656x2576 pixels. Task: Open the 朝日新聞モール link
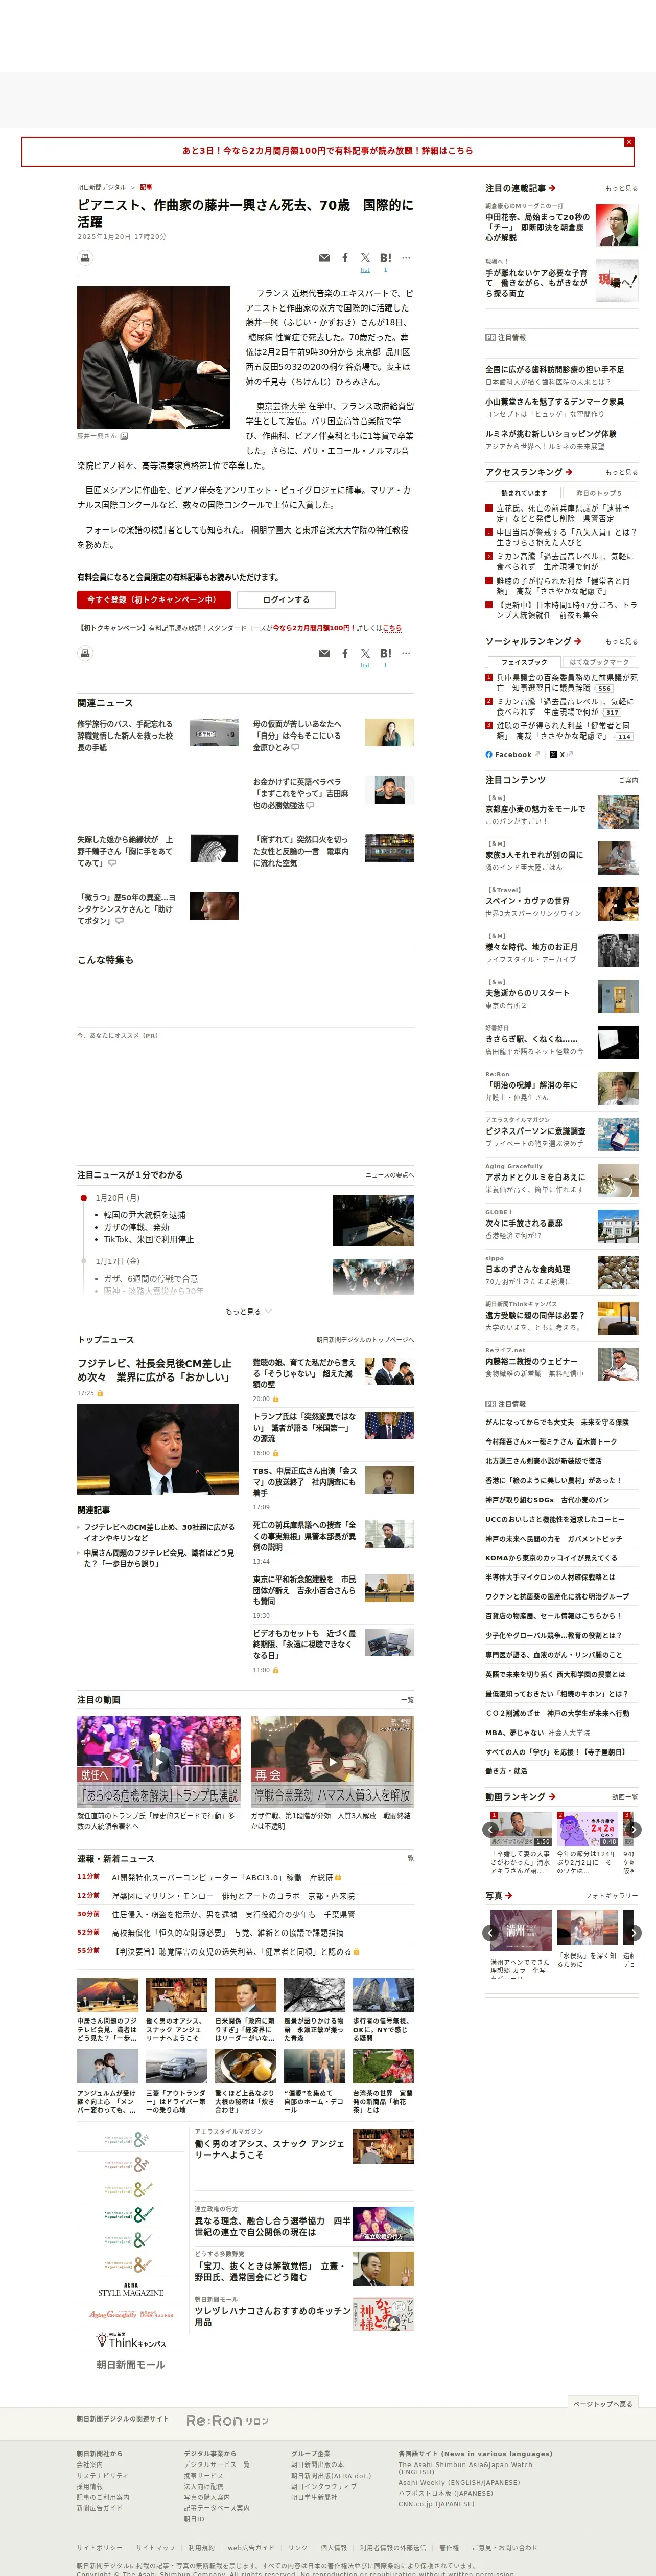131,2365
